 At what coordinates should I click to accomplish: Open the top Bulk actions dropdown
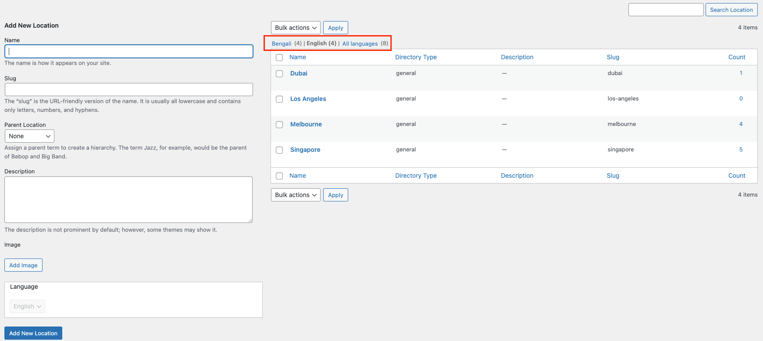[x=296, y=28]
